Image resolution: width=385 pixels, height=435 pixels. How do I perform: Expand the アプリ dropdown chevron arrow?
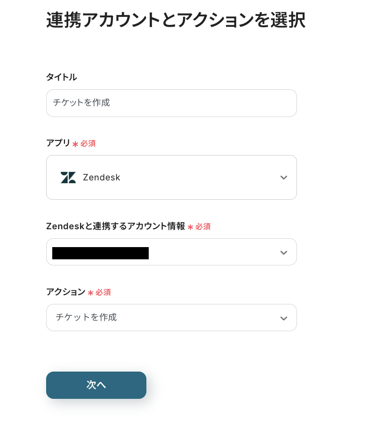click(283, 178)
